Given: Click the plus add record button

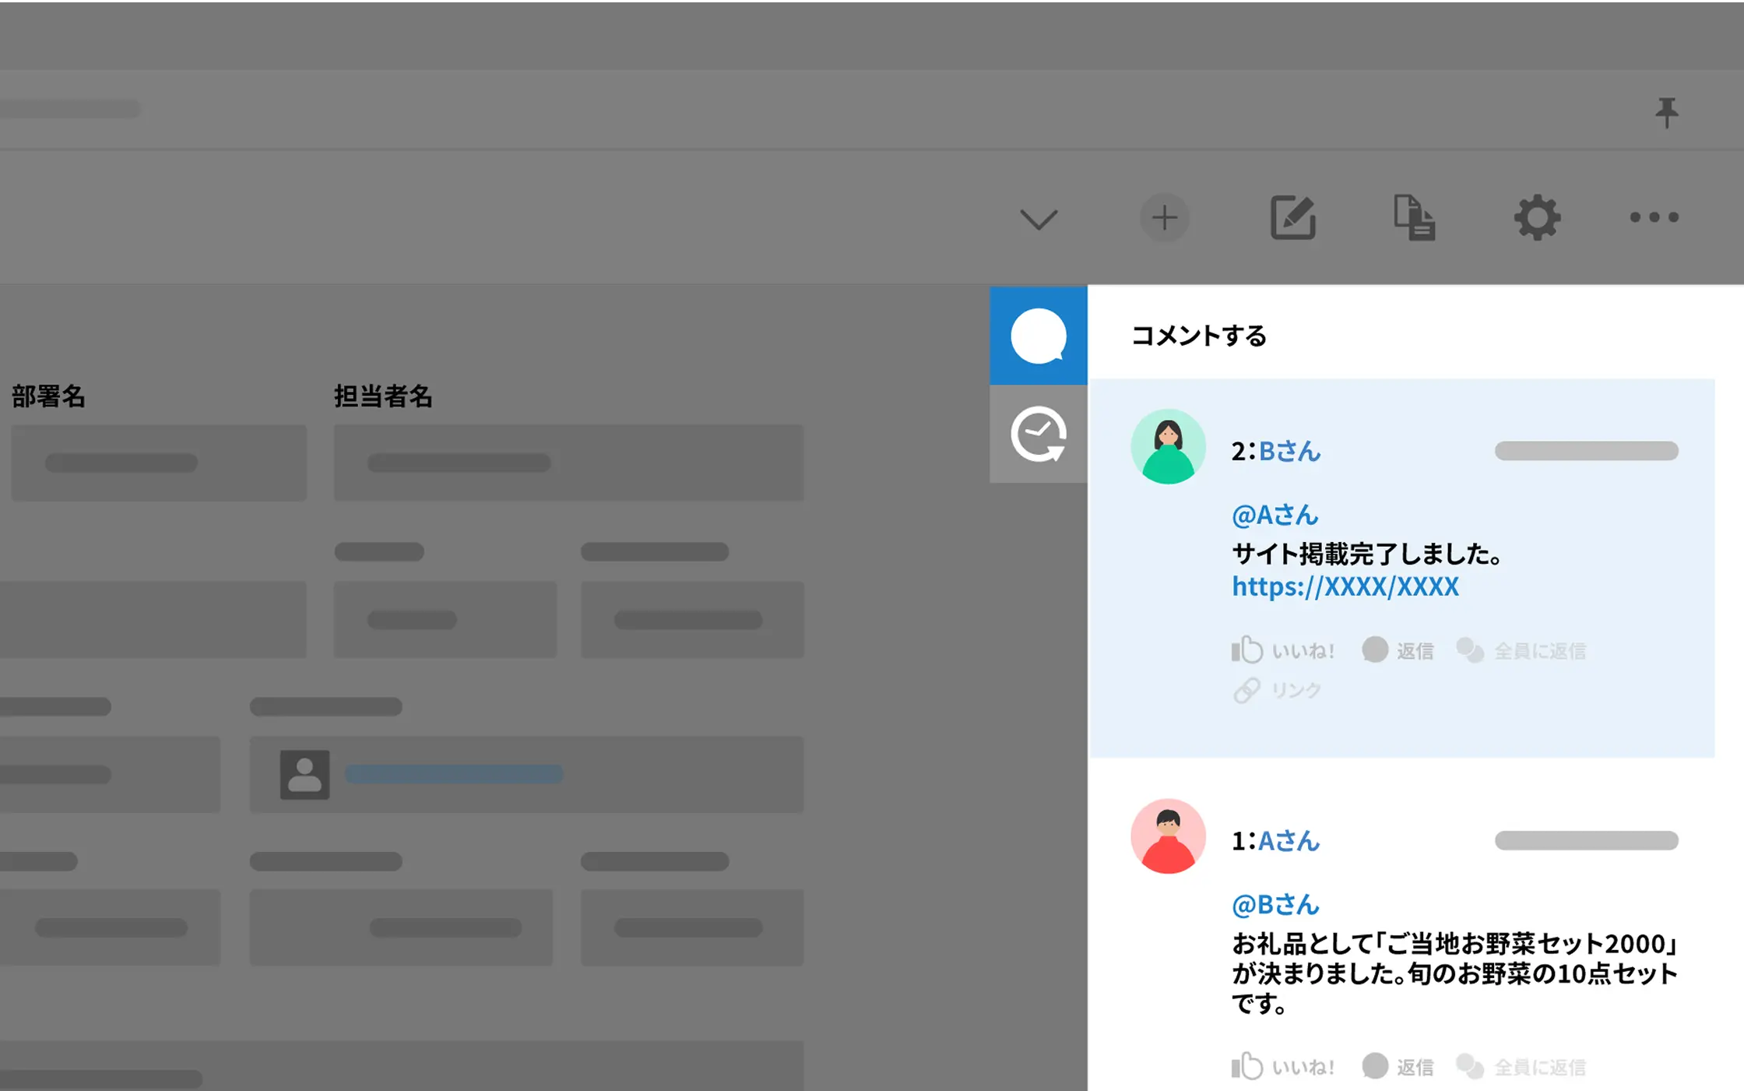Looking at the screenshot, I should (1164, 218).
